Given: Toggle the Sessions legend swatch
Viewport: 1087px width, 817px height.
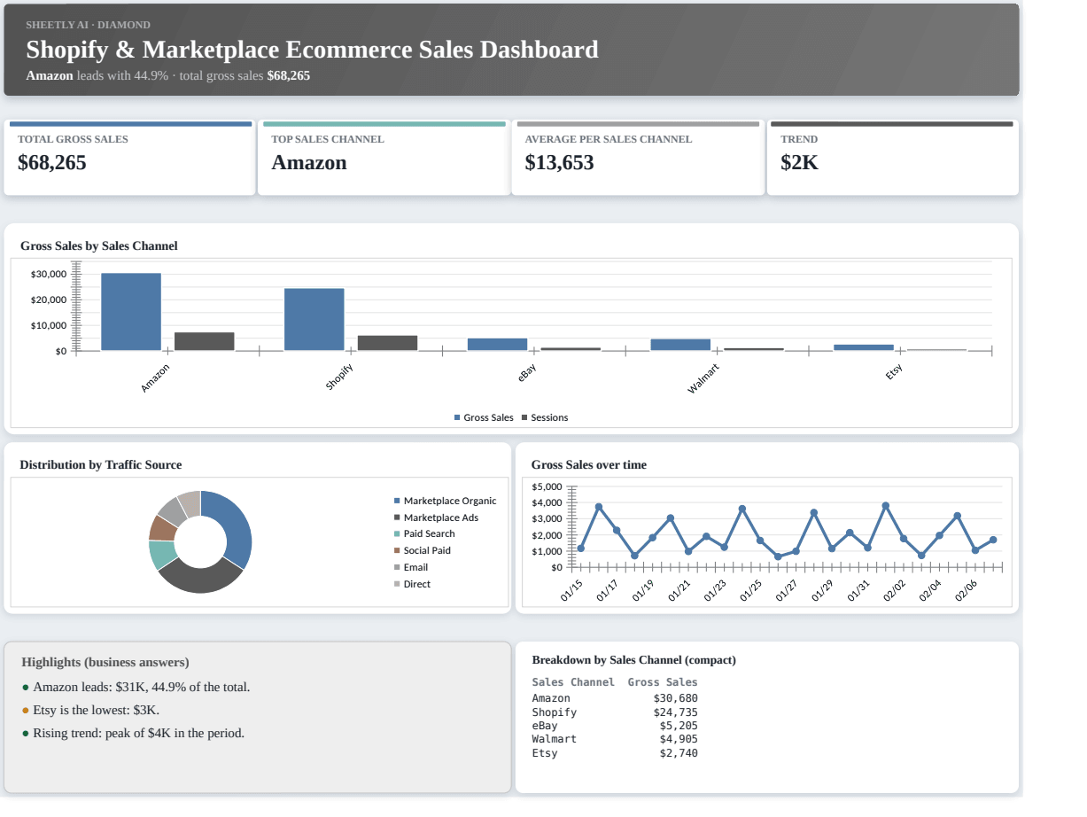Looking at the screenshot, I should (524, 417).
